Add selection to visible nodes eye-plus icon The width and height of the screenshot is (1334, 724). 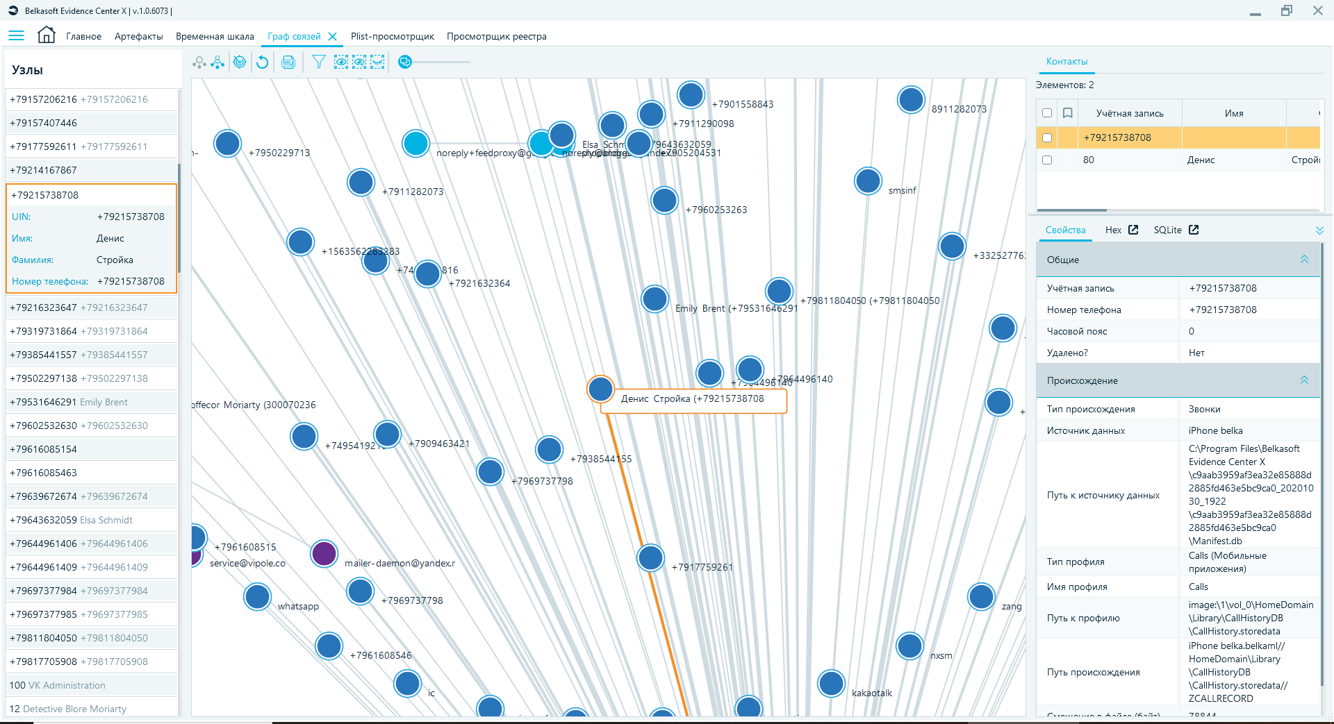point(359,62)
